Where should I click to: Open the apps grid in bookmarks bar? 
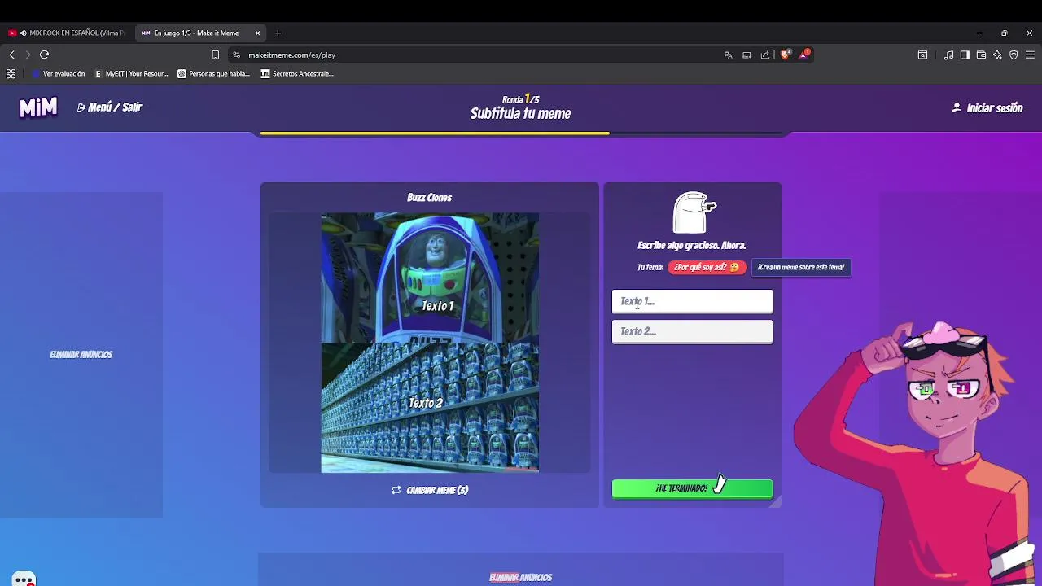[x=11, y=73]
